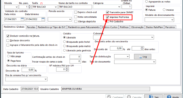The image size is (183, 98).
Task: Open the Categoria dropdown
Action: (107, 7)
